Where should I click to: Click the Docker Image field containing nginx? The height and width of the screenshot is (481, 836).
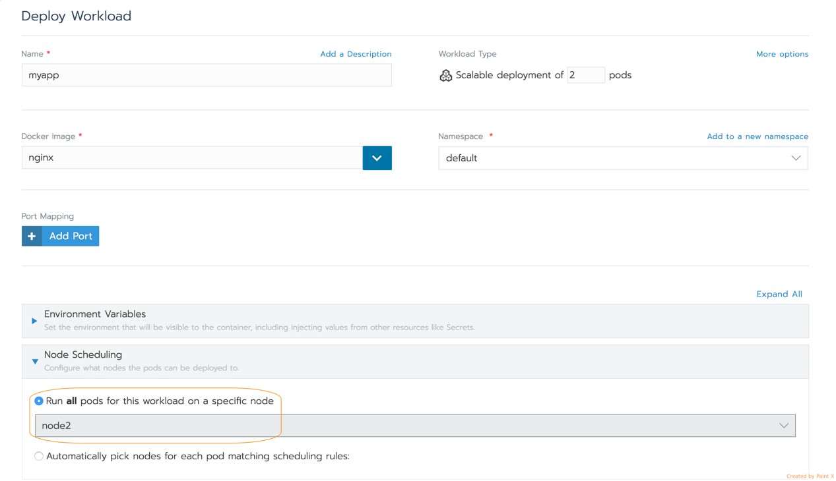coord(191,158)
